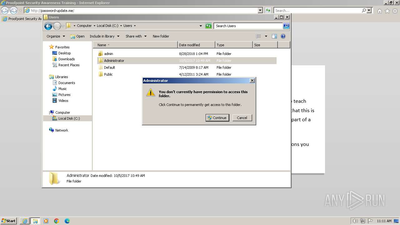Click the Internet Explorer search box
Viewport: 400px width, 225px height.
[x=317, y=10]
